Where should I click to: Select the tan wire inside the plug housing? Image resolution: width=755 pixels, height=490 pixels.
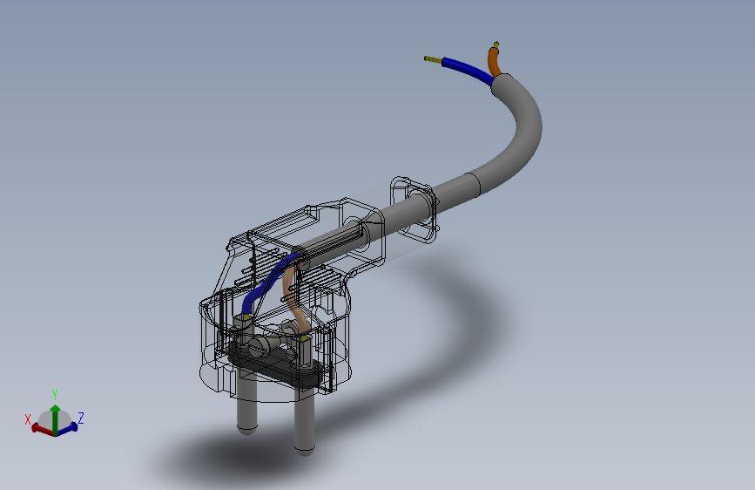point(293,299)
